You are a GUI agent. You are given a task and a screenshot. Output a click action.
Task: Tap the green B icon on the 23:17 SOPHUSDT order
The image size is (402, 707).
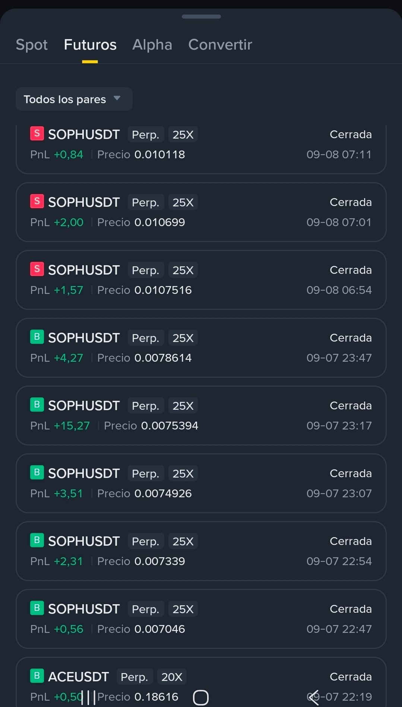click(x=37, y=405)
